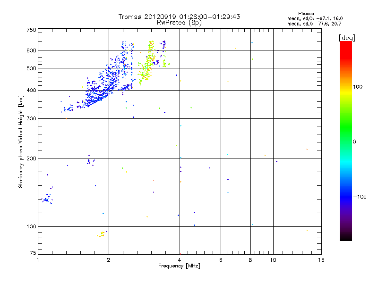
Task: Click the x-axis tick label '2'
Action: coord(109,260)
